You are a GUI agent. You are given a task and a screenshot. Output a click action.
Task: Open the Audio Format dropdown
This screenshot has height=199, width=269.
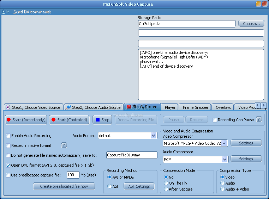(153, 136)
